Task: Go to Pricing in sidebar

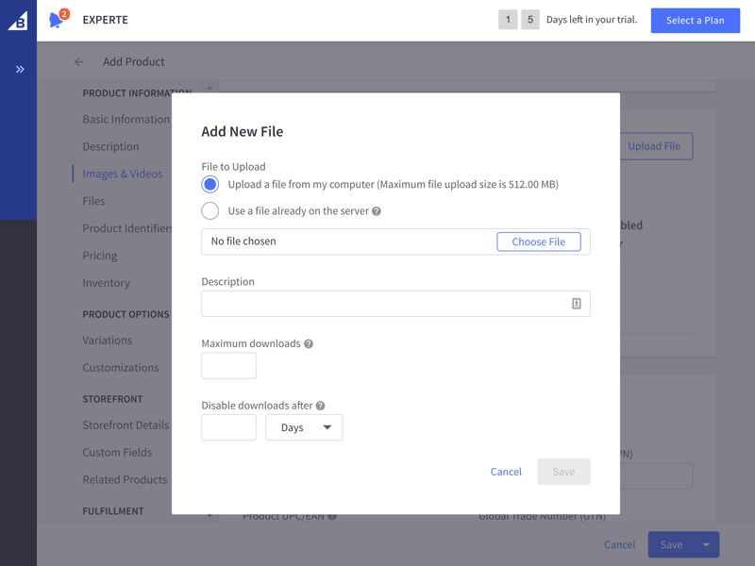Action: pos(100,256)
